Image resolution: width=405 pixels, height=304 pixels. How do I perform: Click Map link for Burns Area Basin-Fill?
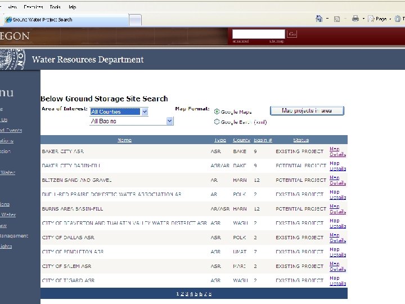coord(335,206)
